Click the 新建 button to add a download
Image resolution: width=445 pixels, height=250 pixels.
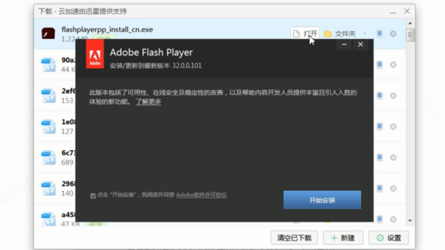343,237
